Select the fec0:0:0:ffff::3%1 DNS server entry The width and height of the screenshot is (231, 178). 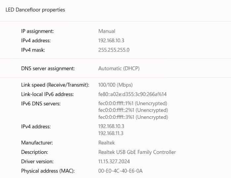click(133, 117)
